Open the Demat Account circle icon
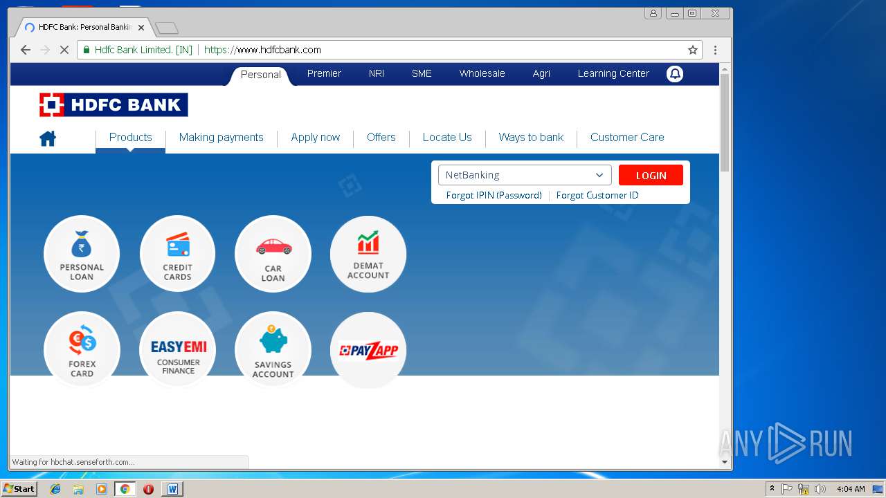This screenshot has height=498, width=886. pyautogui.click(x=368, y=254)
